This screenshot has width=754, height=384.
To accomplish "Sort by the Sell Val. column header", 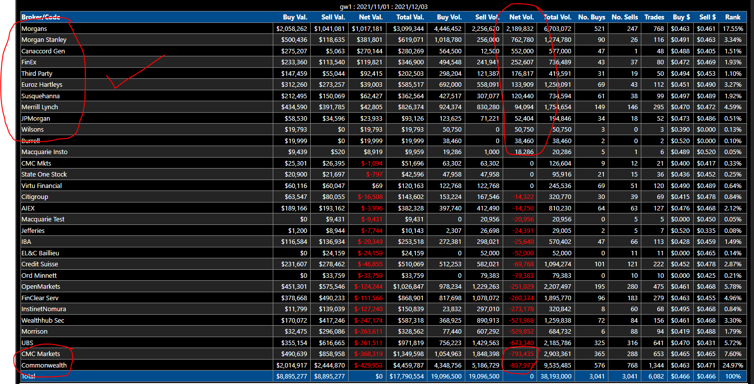I will point(333,17).
